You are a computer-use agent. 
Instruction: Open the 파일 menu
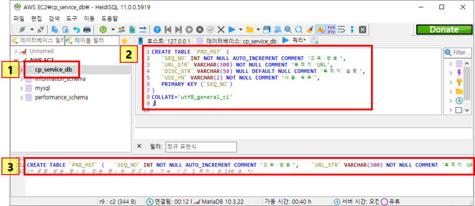click(x=19, y=18)
